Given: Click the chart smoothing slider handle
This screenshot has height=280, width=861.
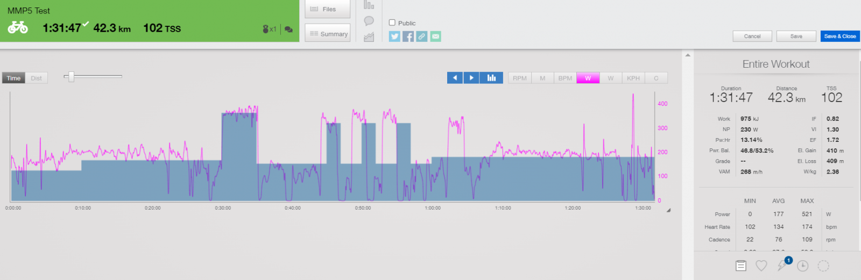Looking at the screenshot, I should [70, 76].
